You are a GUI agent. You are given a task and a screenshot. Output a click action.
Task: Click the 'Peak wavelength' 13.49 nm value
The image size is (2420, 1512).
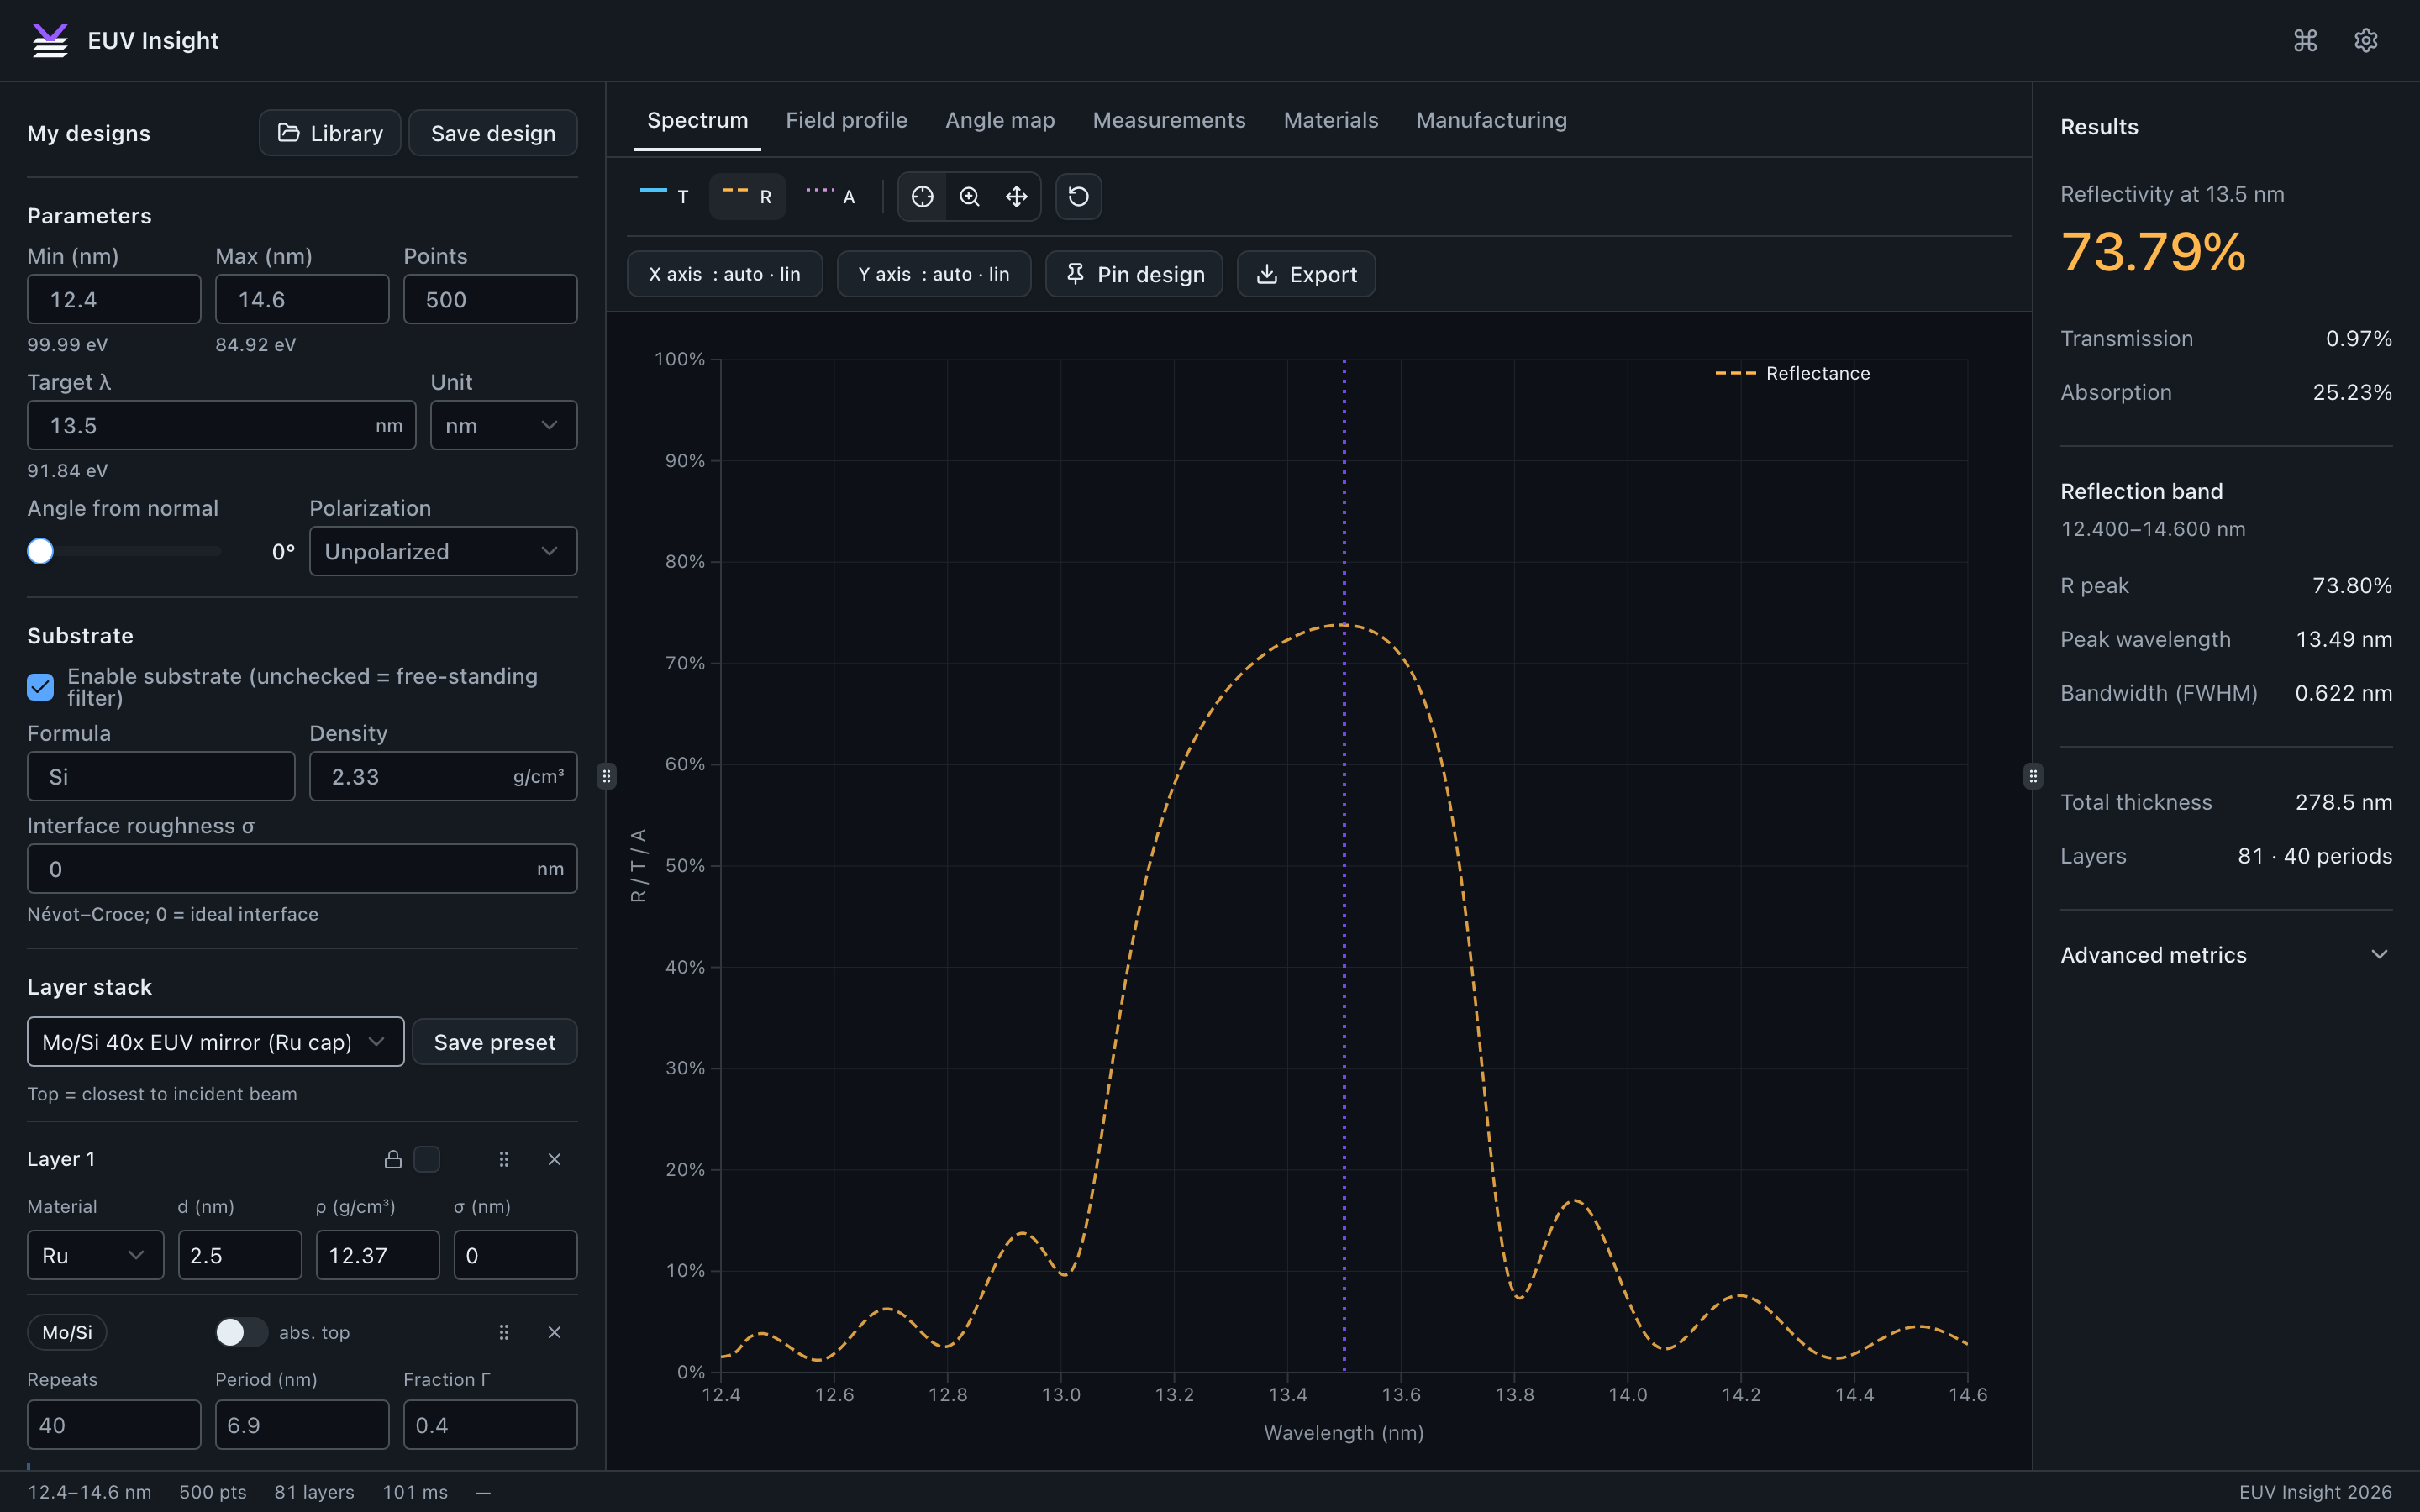(2343, 639)
